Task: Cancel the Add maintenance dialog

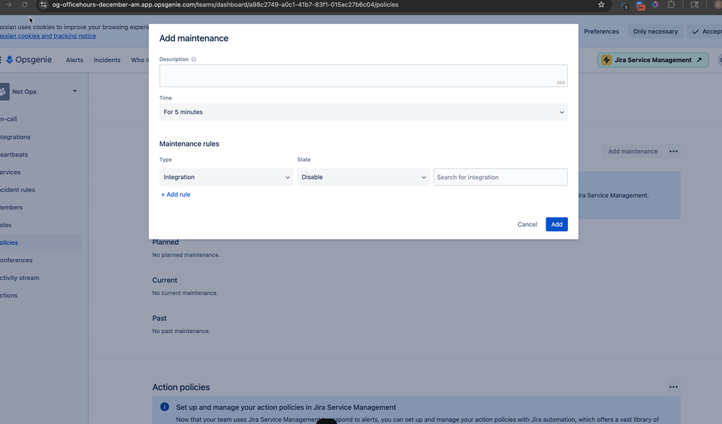Action: click(527, 224)
